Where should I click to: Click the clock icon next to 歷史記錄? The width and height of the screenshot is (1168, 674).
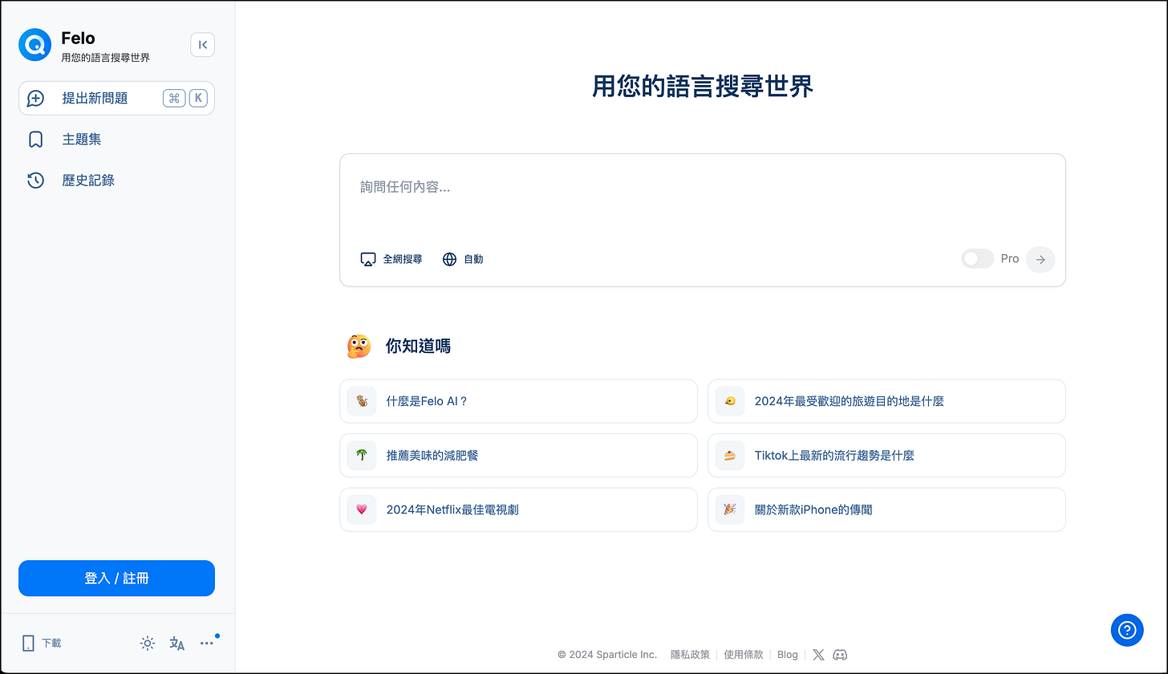coord(35,181)
